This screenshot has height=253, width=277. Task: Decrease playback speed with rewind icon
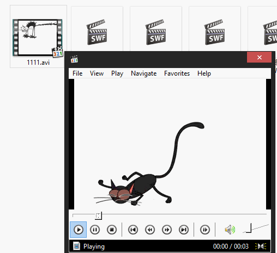150,230
